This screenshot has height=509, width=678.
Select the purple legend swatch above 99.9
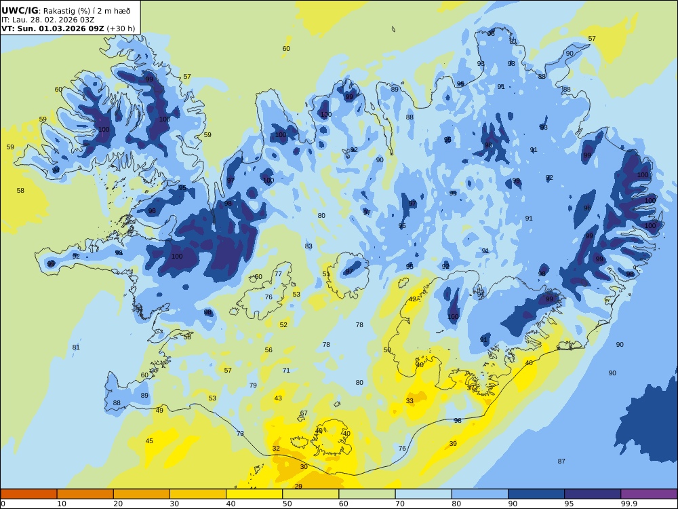click(649, 494)
